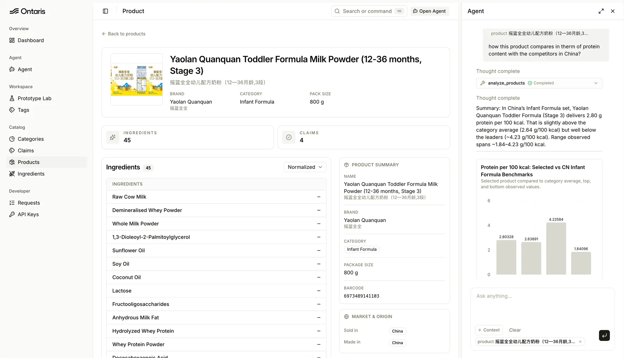The height and width of the screenshot is (358, 624).
Task: Click the search magnifier icon
Action: 337,11
